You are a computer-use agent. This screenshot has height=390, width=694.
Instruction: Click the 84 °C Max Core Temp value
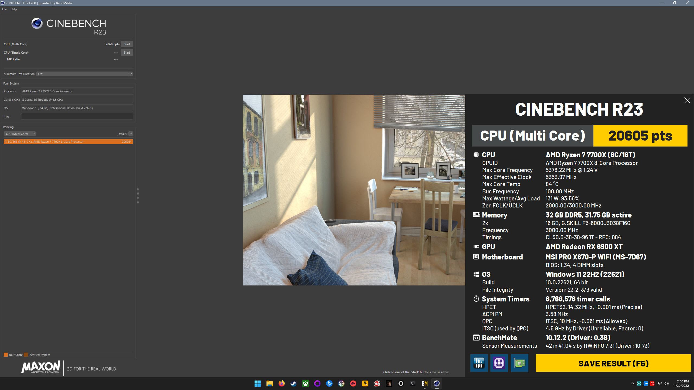[552, 184]
